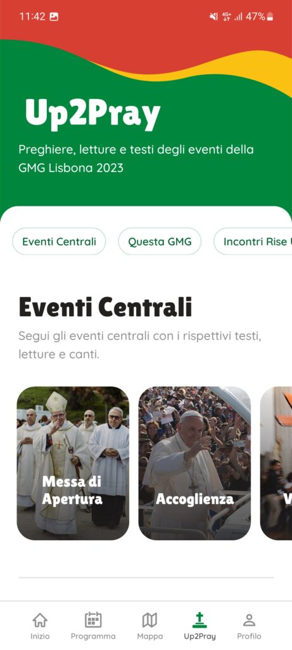Click the Eventi Centrali section heading

[106, 307]
